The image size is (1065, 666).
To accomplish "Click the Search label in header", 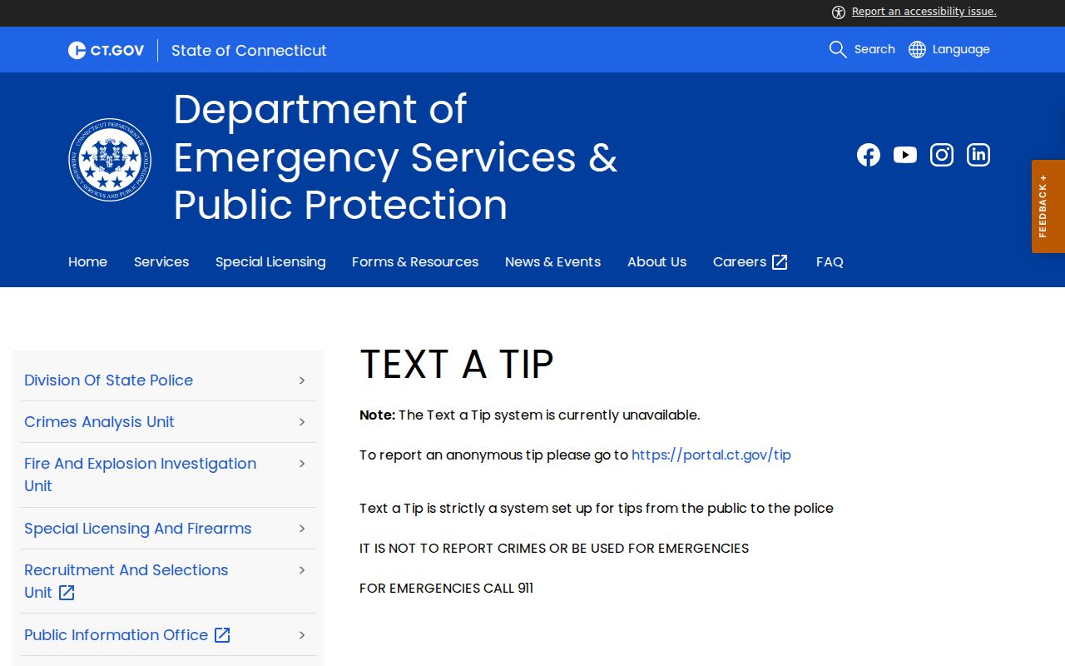I will point(874,49).
